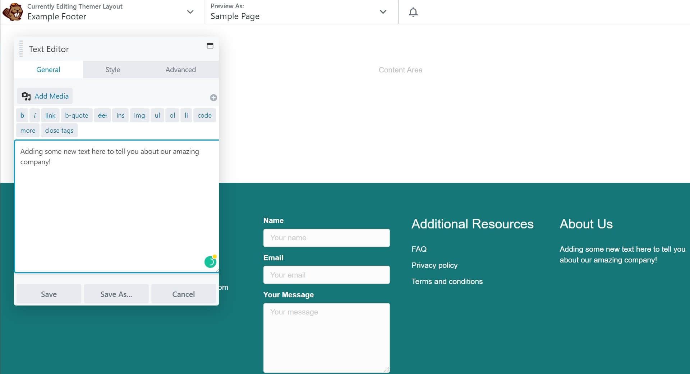Insert a code tag
This screenshot has width=690, height=374.
204,115
